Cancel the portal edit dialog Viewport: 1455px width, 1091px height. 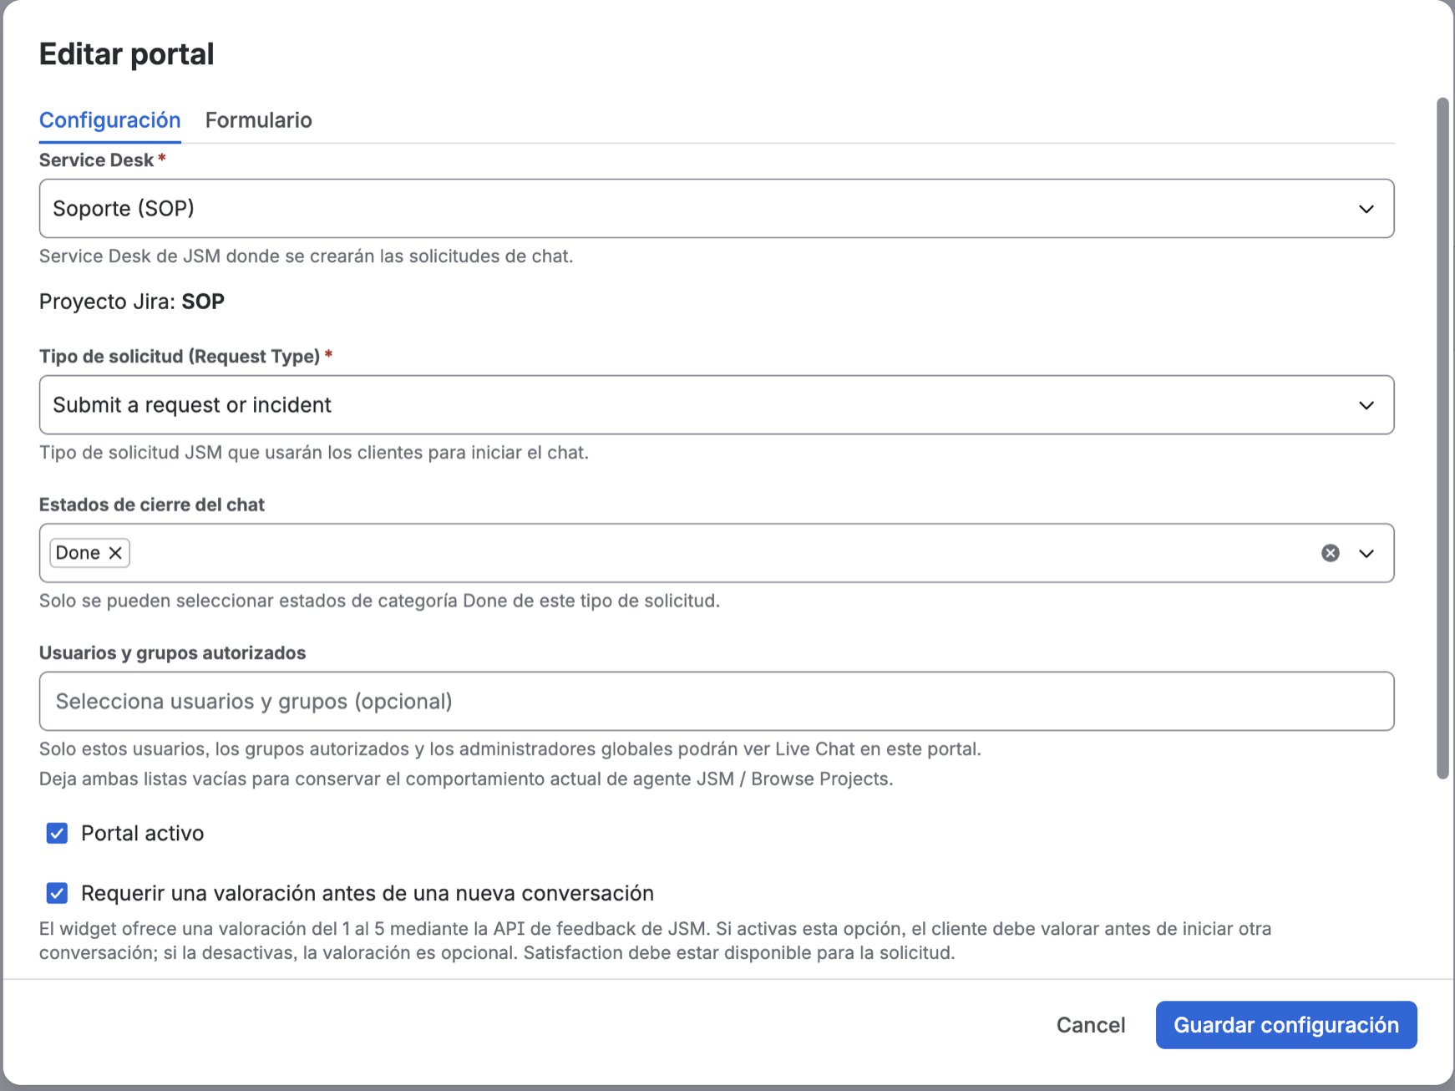click(1091, 1025)
